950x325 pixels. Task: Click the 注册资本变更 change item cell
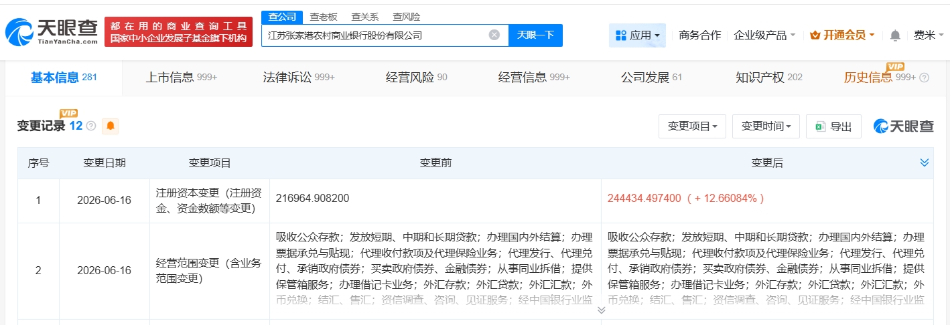[210, 201]
